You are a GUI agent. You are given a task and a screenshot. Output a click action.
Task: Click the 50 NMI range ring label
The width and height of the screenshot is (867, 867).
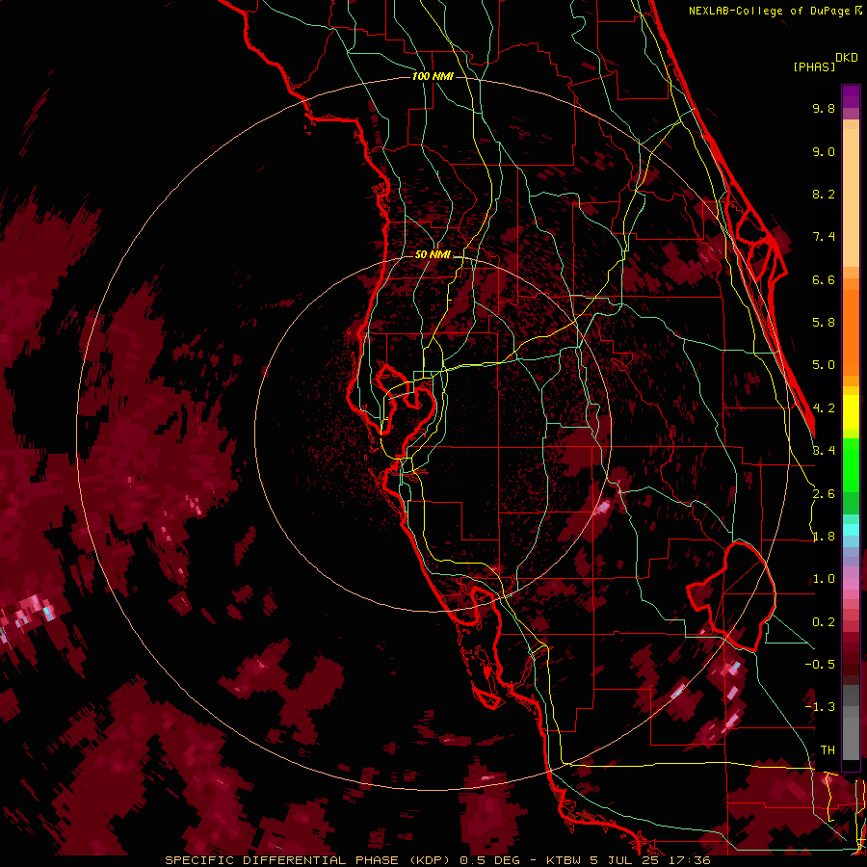tap(433, 255)
